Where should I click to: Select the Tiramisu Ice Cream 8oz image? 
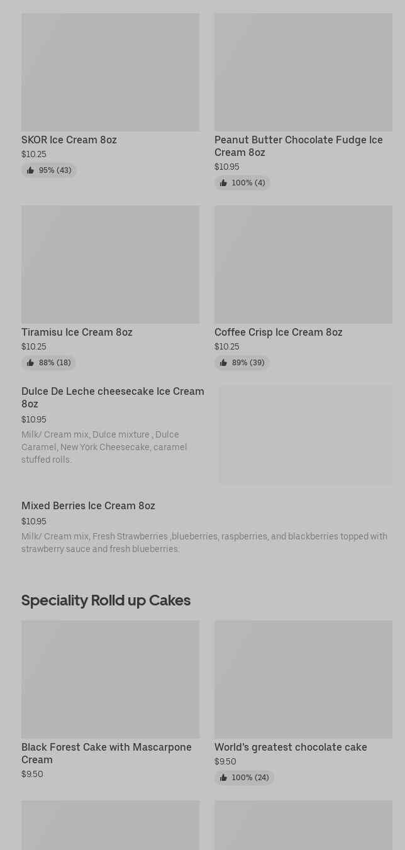(x=110, y=265)
